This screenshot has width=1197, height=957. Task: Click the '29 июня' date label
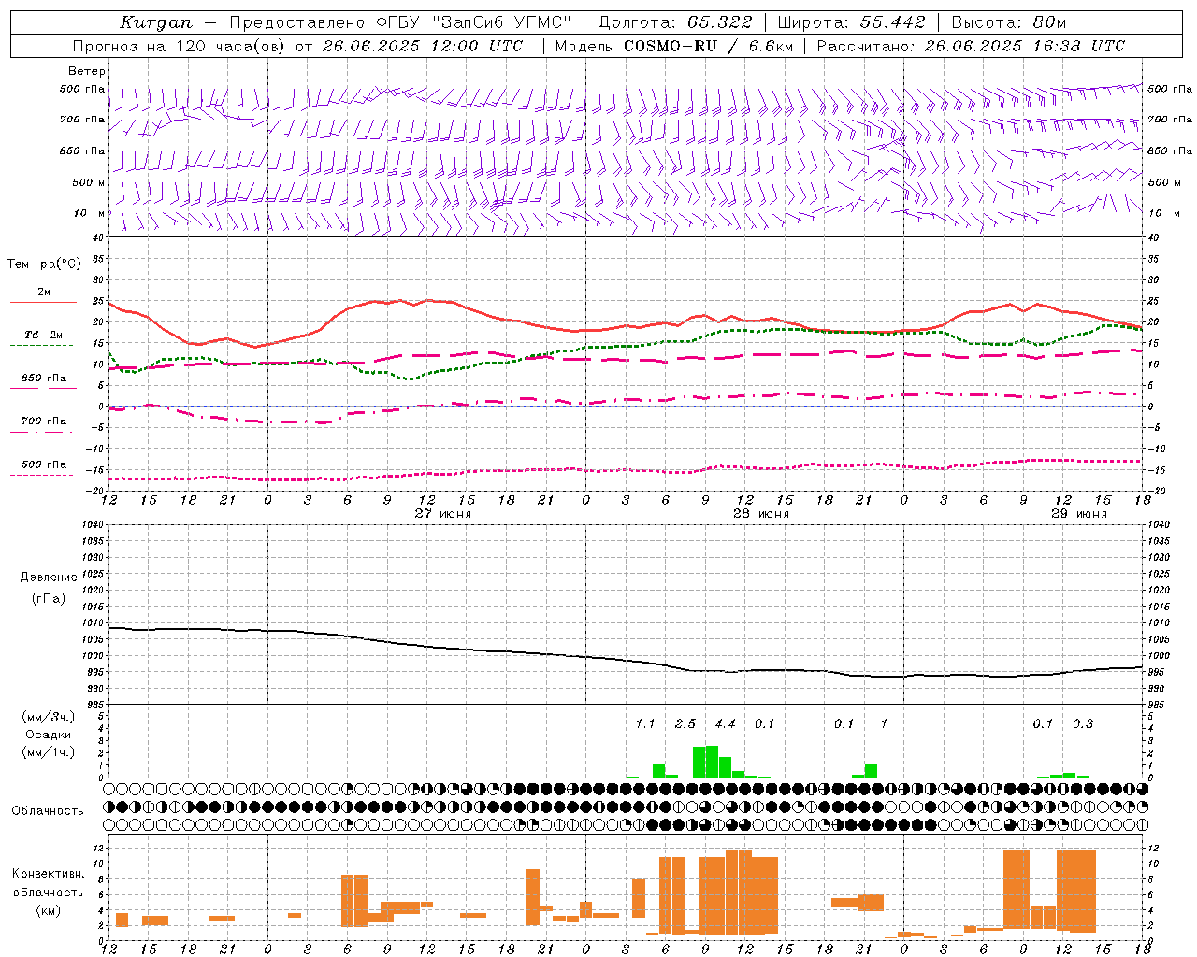(x=1079, y=514)
